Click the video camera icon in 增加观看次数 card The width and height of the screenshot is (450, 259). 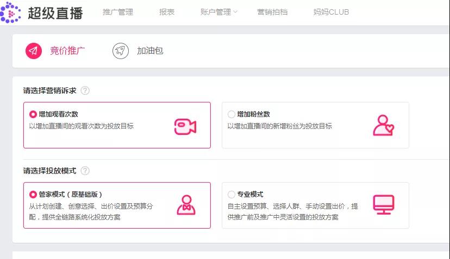pos(185,126)
